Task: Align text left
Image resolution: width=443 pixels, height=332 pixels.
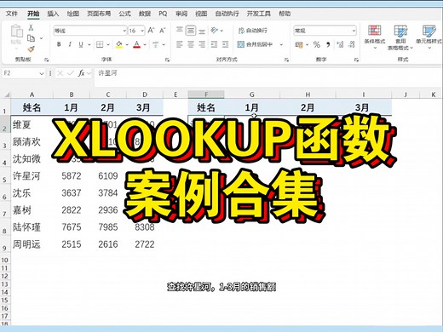Action: tap(179, 44)
